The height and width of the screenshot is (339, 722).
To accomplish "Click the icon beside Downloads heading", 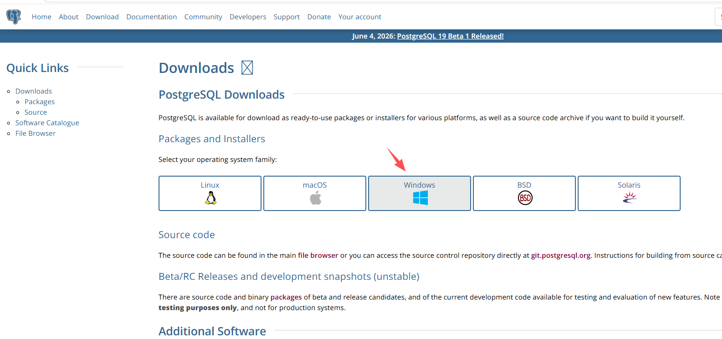I will pos(247,68).
